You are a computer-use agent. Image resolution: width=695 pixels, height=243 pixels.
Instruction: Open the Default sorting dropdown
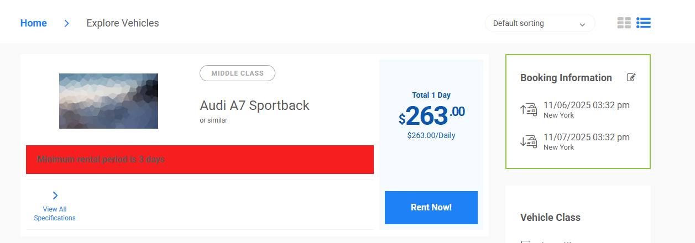pyautogui.click(x=539, y=23)
